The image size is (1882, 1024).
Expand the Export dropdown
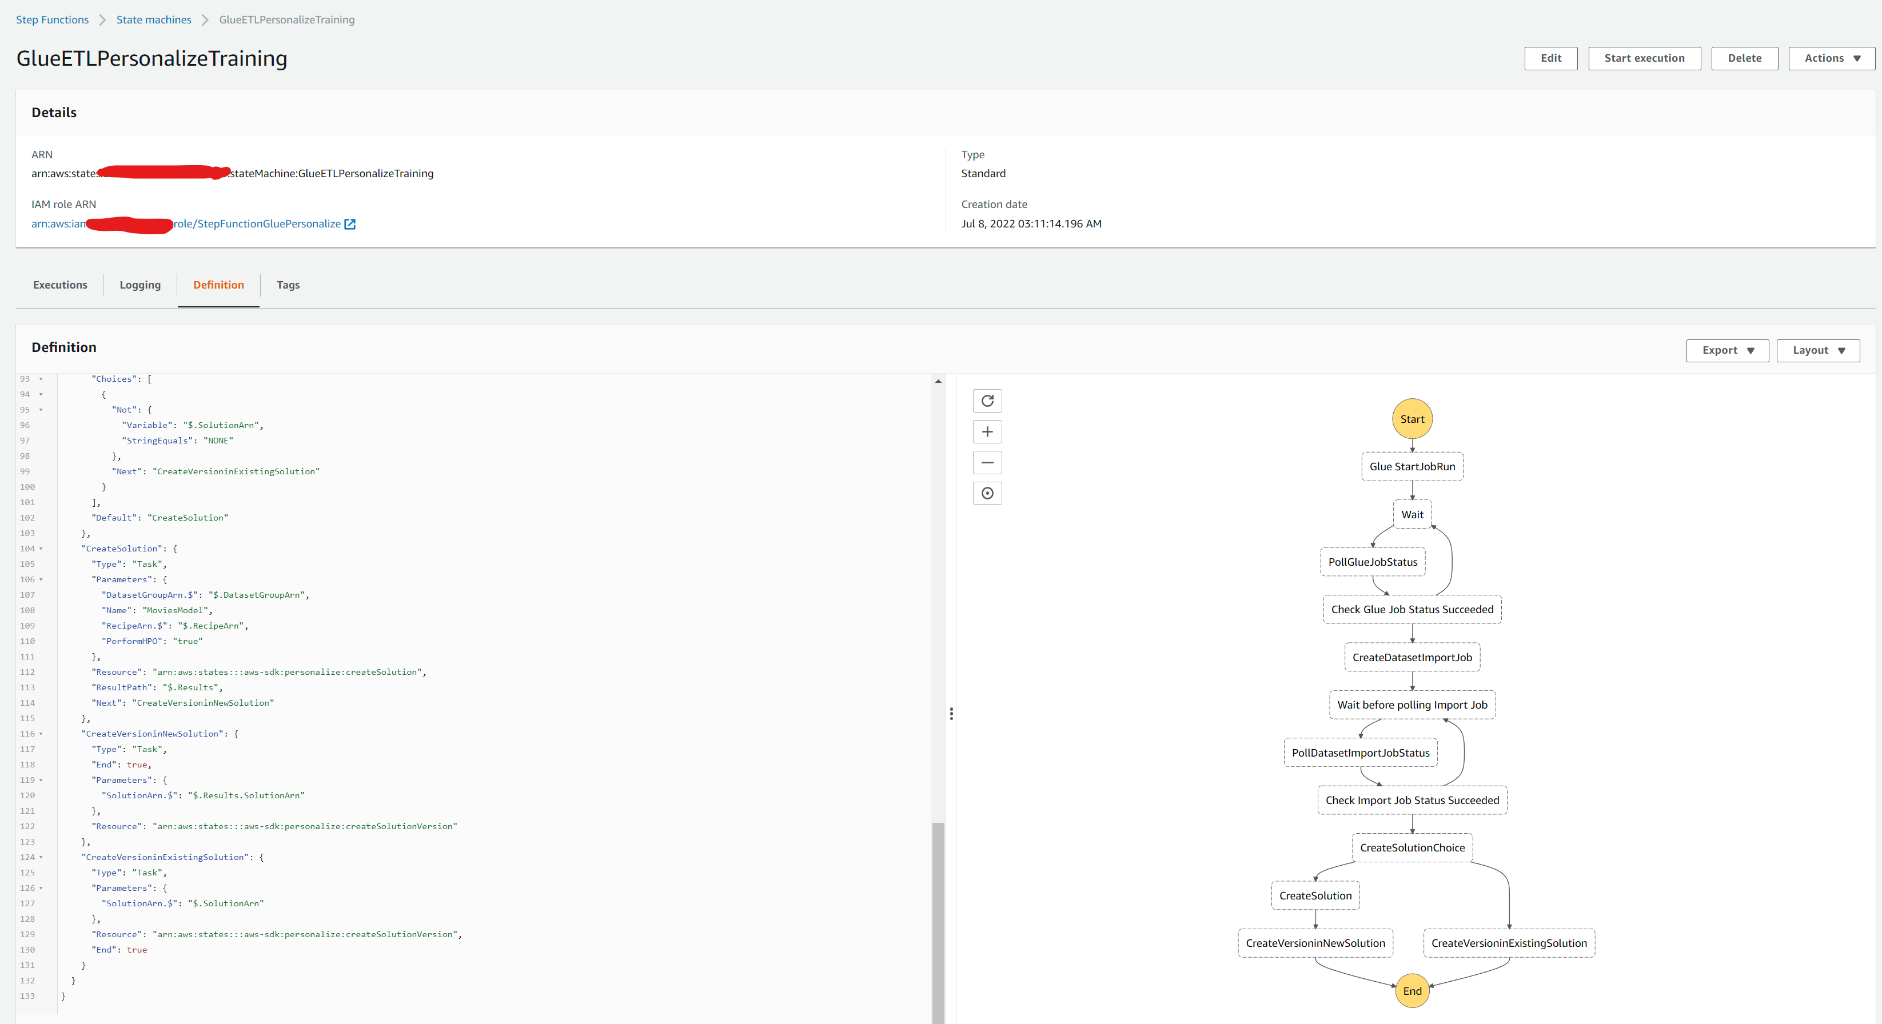click(x=1727, y=351)
